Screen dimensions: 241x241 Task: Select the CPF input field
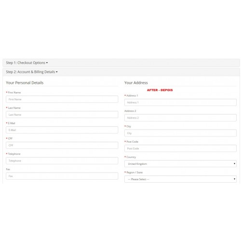(x=62, y=145)
